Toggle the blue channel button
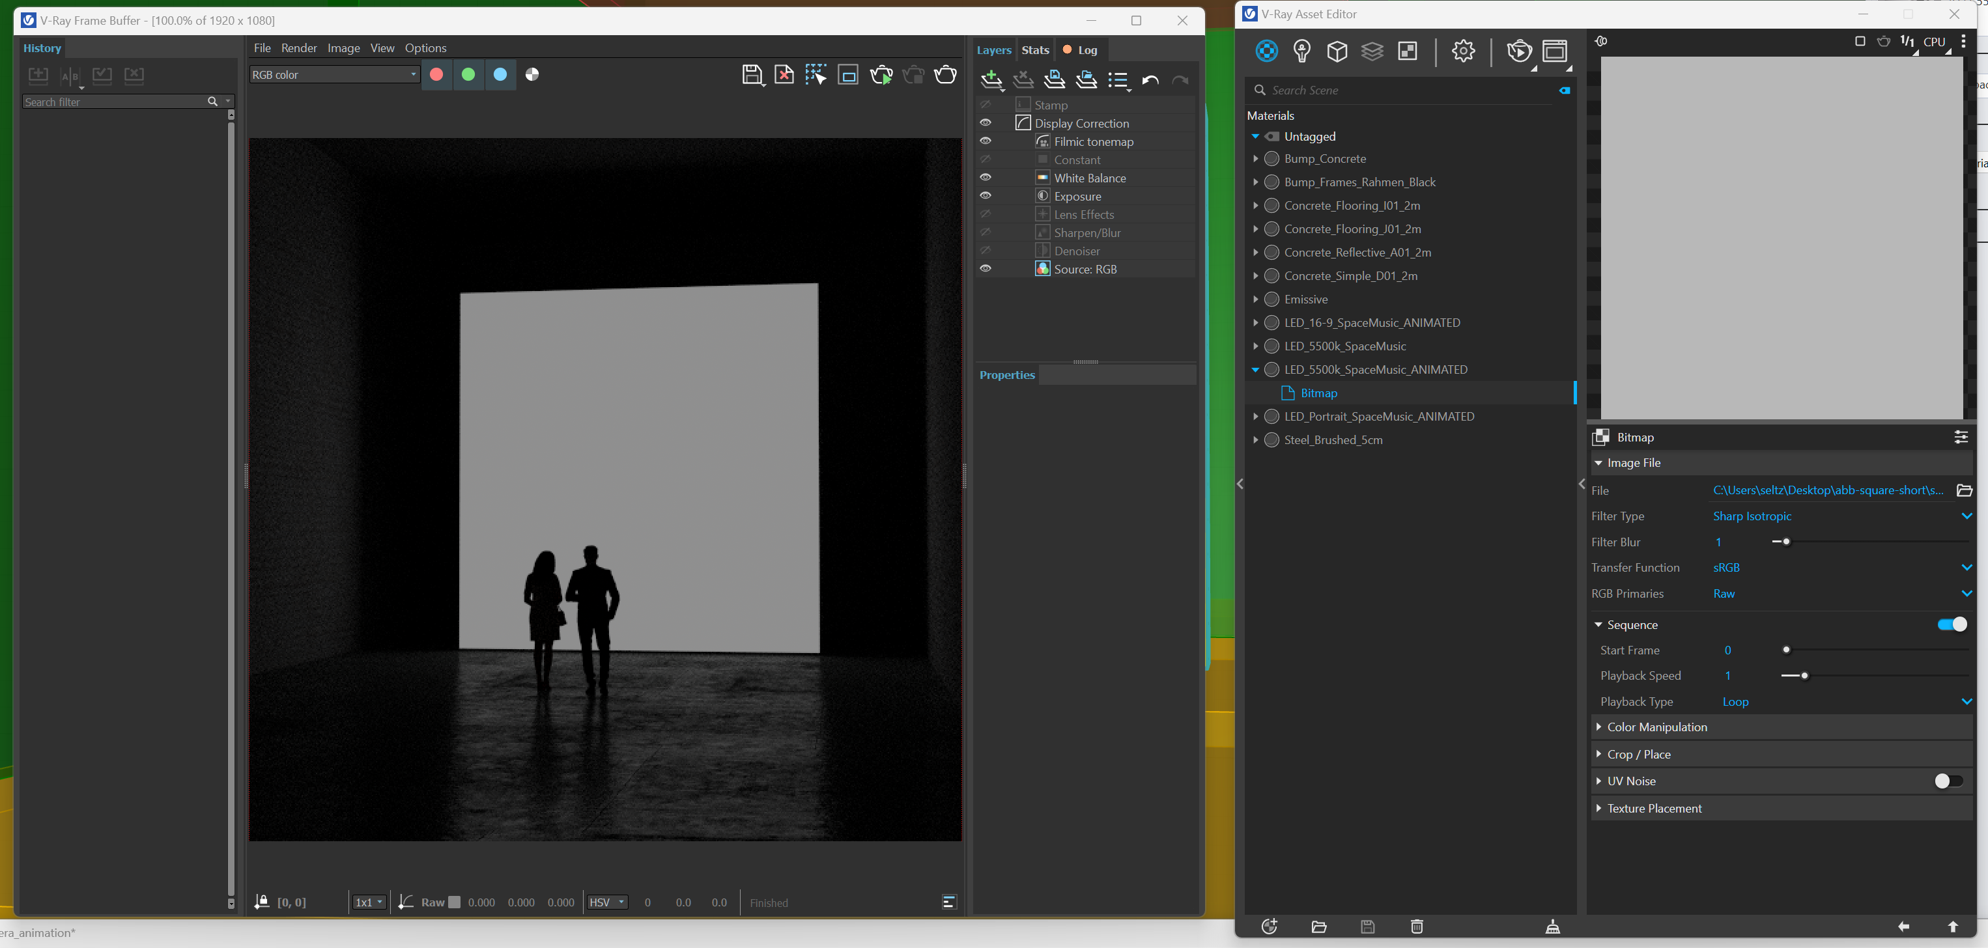Viewport: 1988px width, 948px height. [500, 74]
